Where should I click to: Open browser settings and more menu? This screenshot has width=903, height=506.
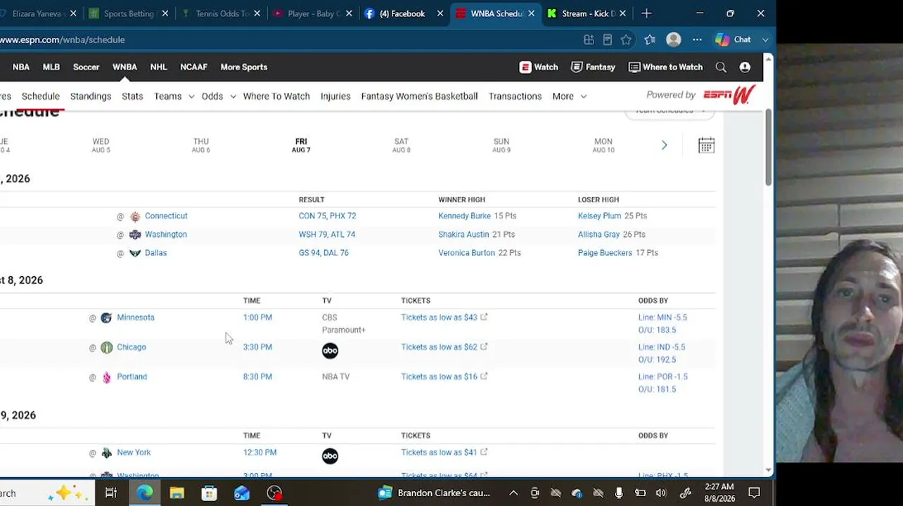(x=697, y=39)
